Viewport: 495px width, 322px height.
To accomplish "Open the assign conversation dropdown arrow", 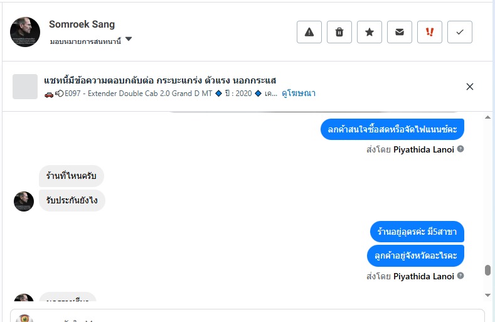I will point(129,39).
